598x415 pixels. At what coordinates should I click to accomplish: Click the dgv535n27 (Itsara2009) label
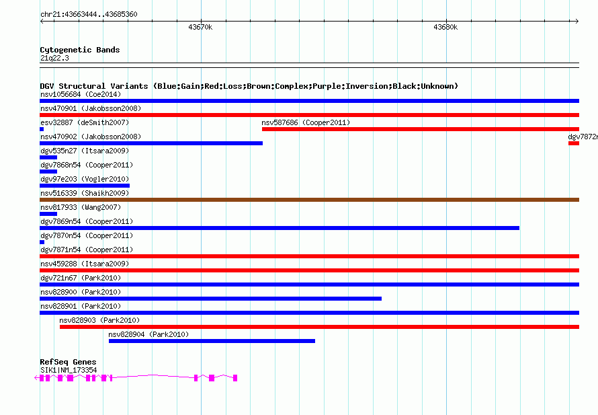pyautogui.click(x=85, y=151)
